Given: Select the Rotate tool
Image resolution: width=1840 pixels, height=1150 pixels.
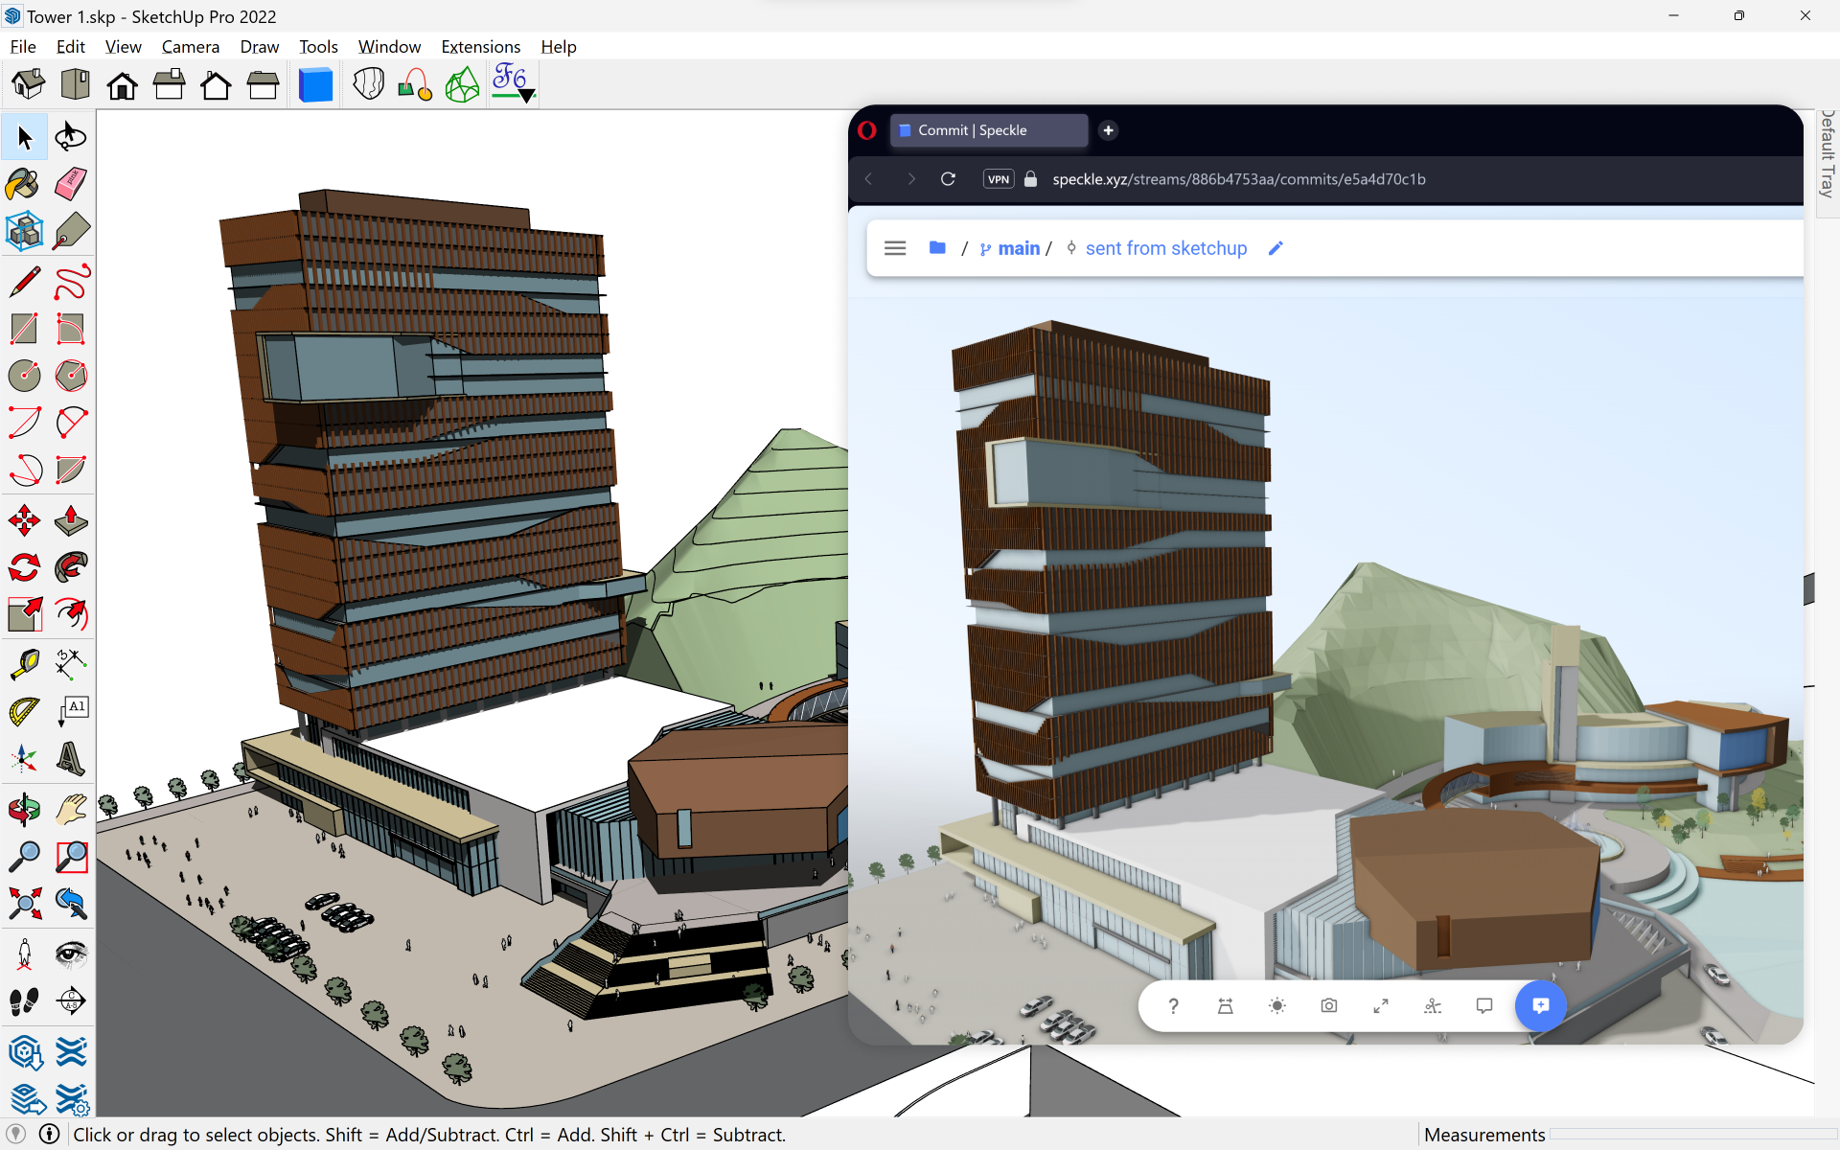Looking at the screenshot, I should (24, 566).
